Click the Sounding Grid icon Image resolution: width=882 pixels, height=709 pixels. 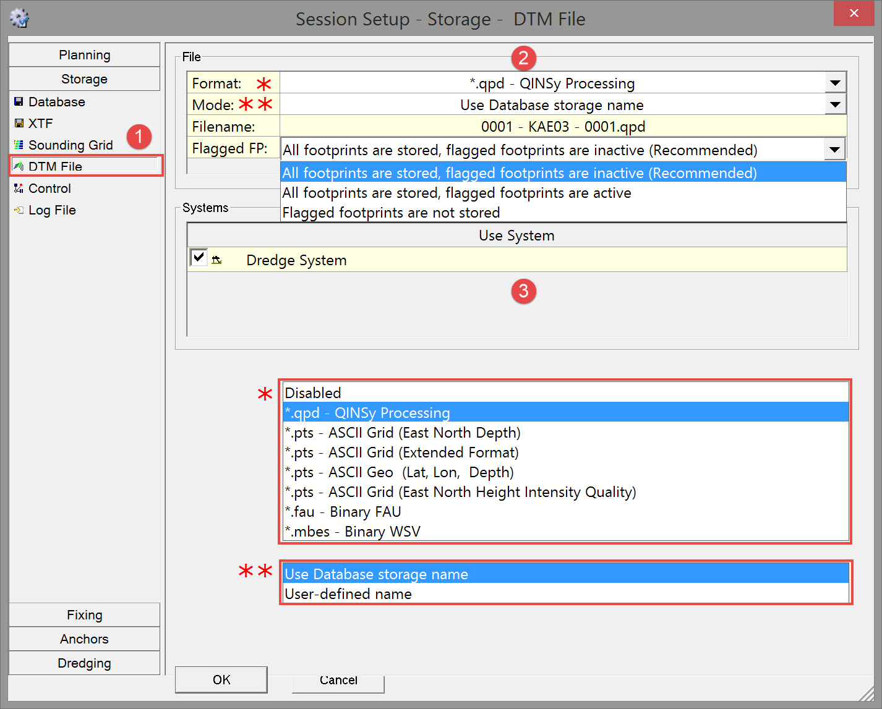[19, 145]
